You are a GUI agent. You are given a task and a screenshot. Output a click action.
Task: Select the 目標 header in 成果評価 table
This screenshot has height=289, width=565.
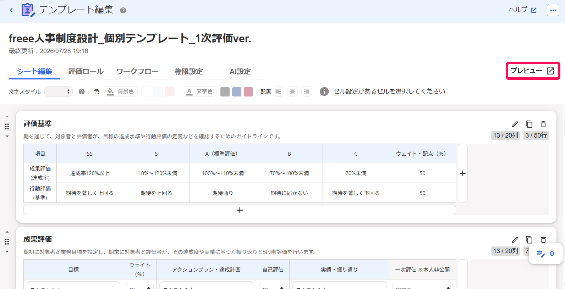tap(73, 269)
